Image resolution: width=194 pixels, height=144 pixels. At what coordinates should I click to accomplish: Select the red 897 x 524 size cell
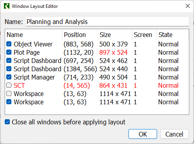[113, 52]
